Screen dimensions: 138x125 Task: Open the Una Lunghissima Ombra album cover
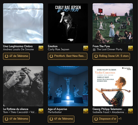coord(23,23)
